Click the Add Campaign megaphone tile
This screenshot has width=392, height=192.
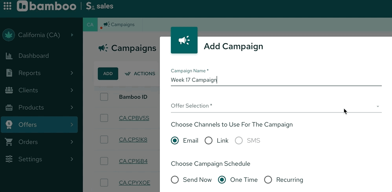tap(184, 40)
